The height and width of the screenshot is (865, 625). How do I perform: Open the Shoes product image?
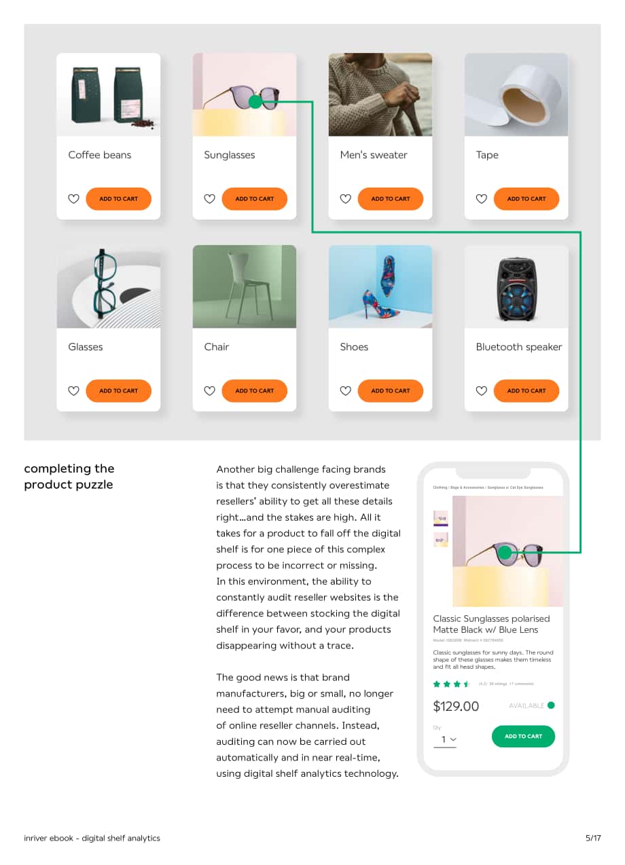pos(380,287)
